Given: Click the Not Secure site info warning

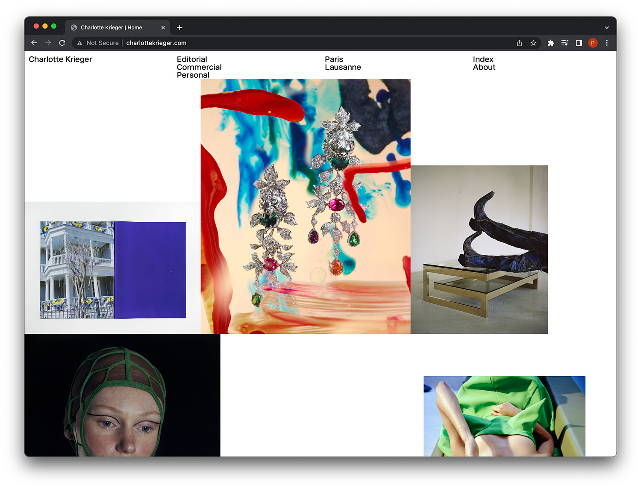Looking at the screenshot, I should (98, 43).
